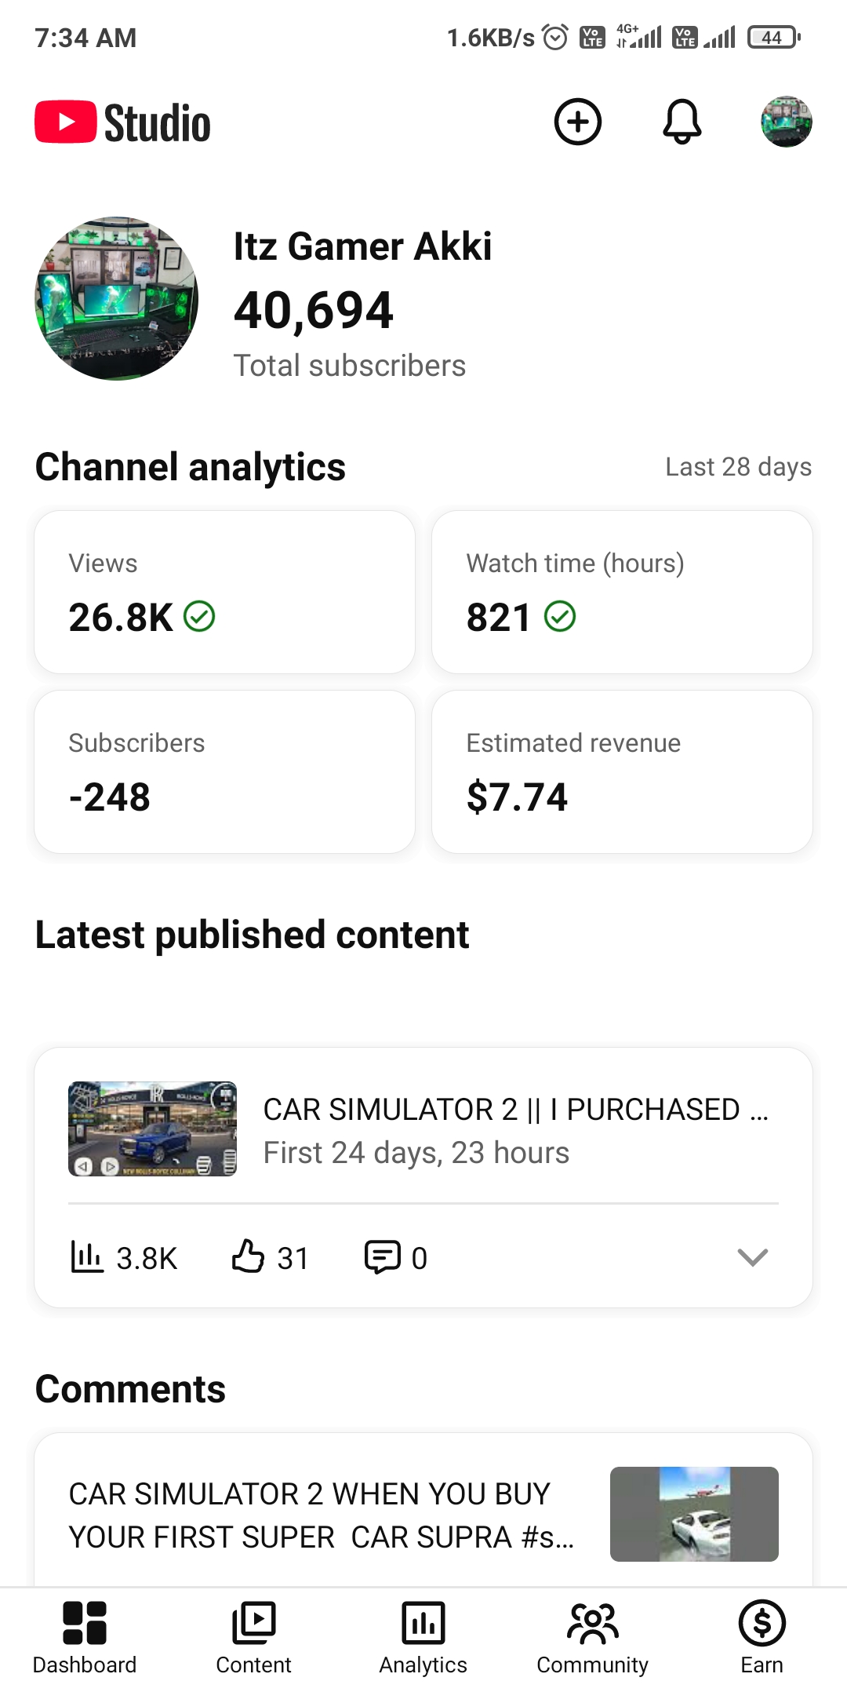Open the Earn dollar icon tab

(x=762, y=1637)
